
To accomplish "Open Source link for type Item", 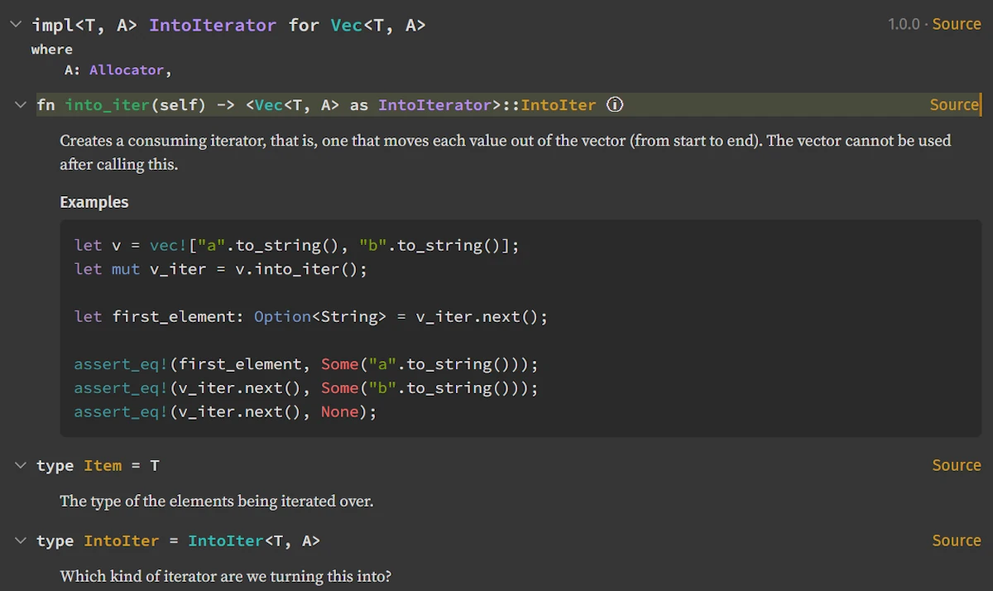I will (x=956, y=465).
